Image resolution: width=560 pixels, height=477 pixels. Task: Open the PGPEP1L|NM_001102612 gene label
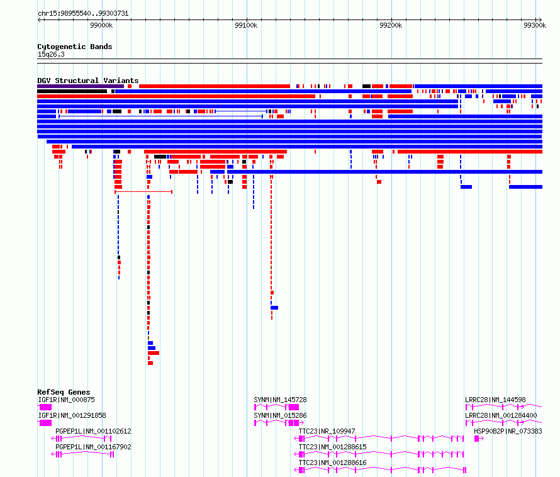pyautogui.click(x=93, y=431)
